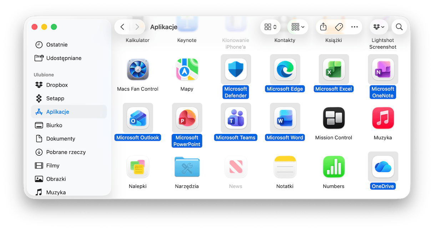Click the Microsoft Defender shield icon

(x=236, y=69)
